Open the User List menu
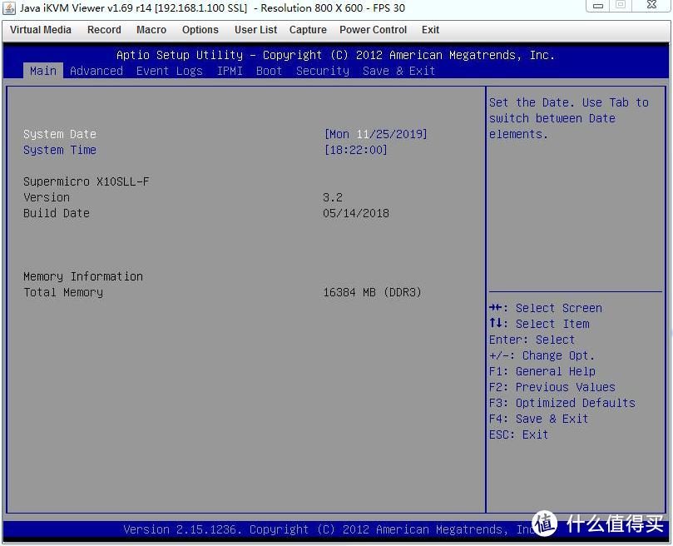The image size is (673, 546). (x=255, y=30)
